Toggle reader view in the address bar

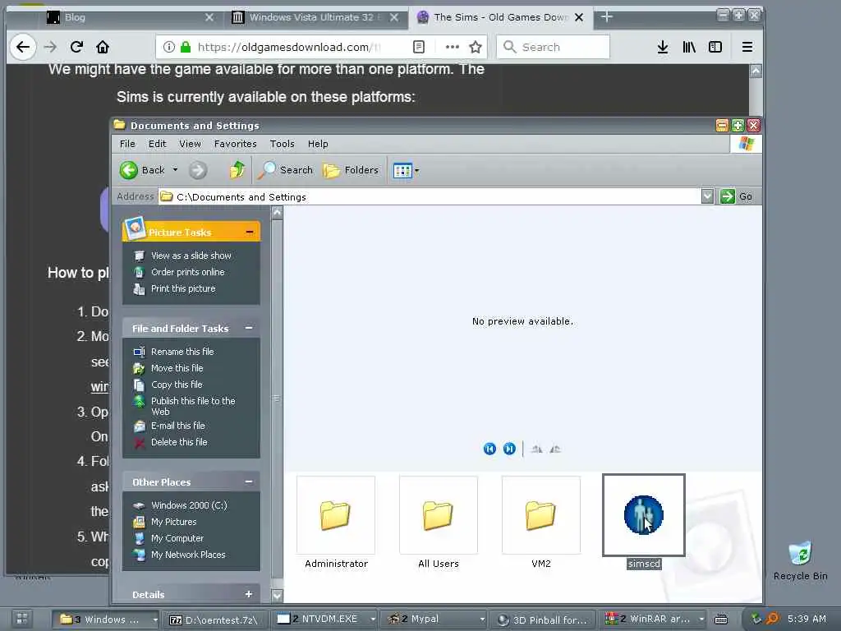[x=419, y=47]
